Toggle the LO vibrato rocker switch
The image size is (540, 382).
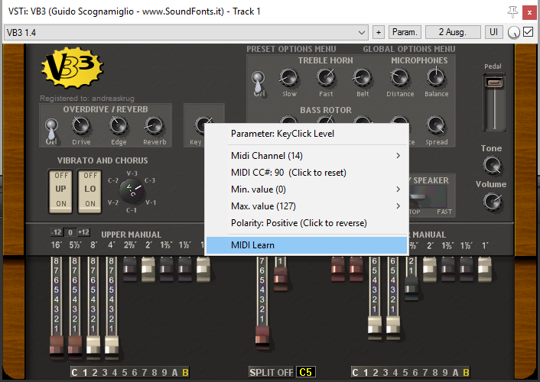point(90,190)
